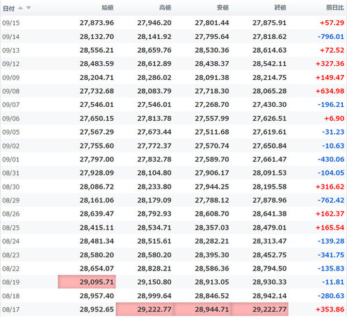Select the 09/09 date cell

11,78
